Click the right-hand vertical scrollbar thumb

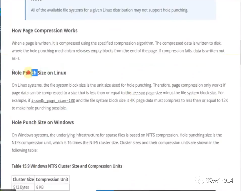(x=240, y=52)
